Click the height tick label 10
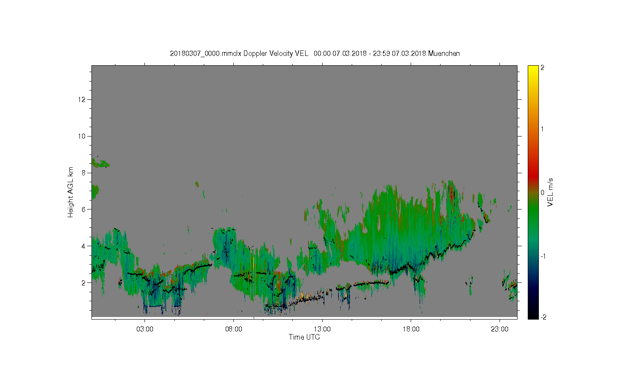641x384 pixels. tap(82, 136)
